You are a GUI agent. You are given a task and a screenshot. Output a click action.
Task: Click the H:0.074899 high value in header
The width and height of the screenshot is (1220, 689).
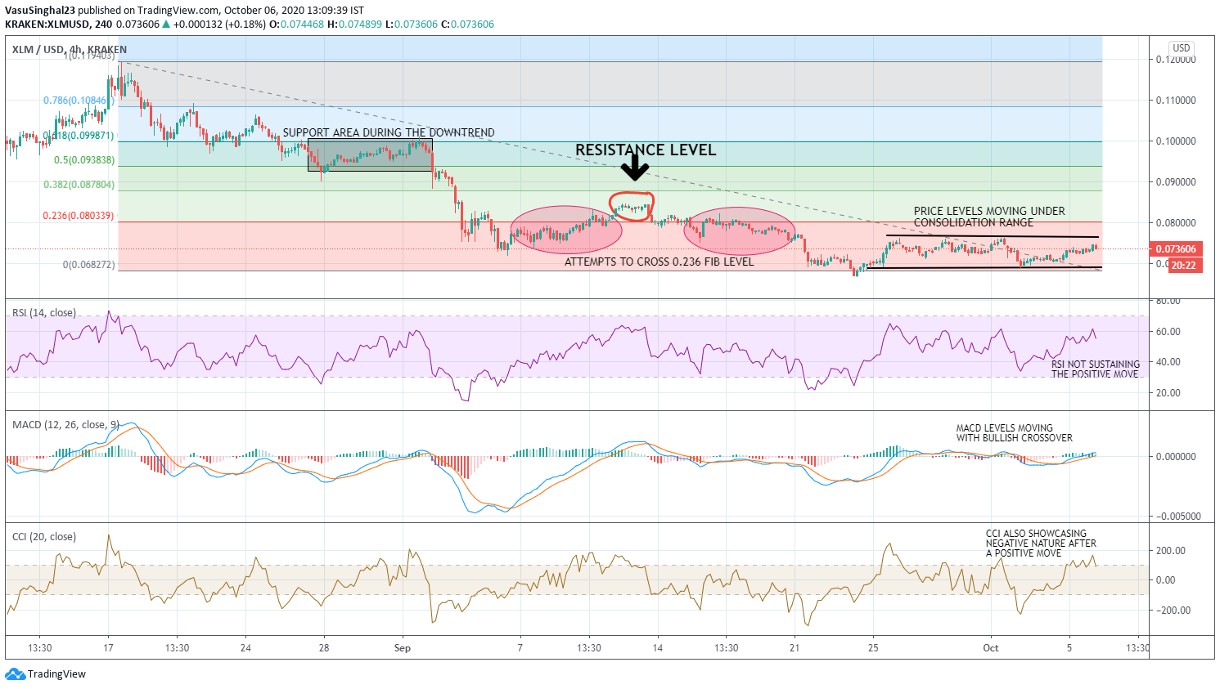(354, 25)
